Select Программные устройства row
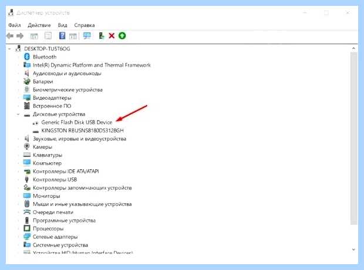Viewport: 364px width, 270px height. coord(64,220)
